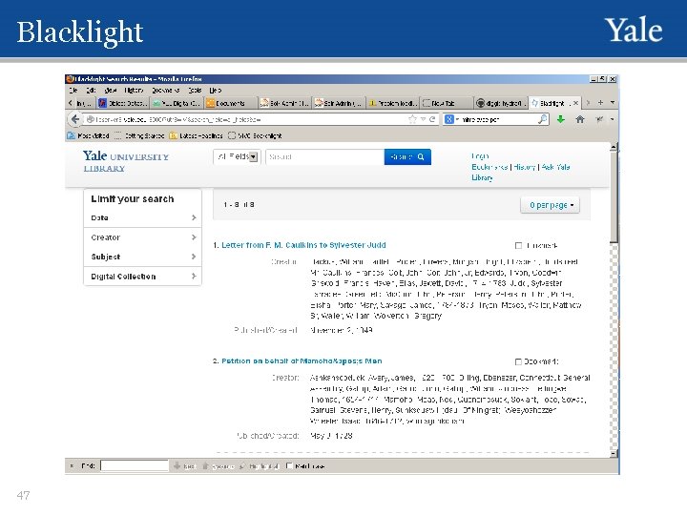The width and height of the screenshot is (687, 515).
Task: Open the per page dropdown
Action: tap(550, 205)
